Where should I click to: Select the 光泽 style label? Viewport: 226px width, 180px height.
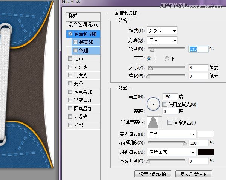click(79, 84)
